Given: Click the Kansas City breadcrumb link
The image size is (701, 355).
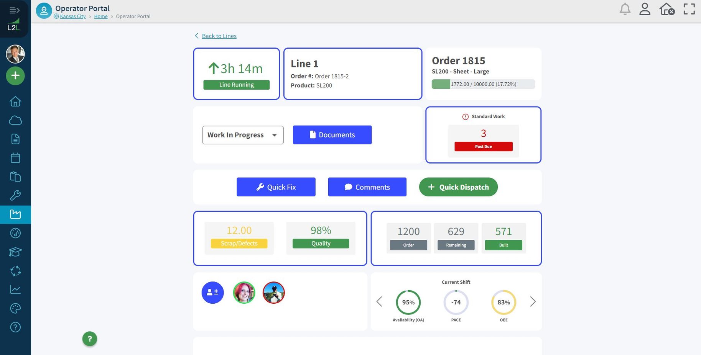Looking at the screenshot, I should coord(72,16).
